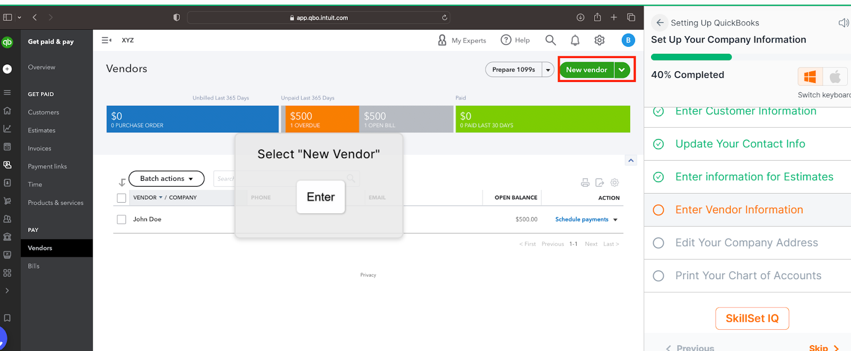The width and height of the screenshot is (851, 351).
Task: Click the bookmark icon at sidebar bottom
Action: click(x=7, y=318)
